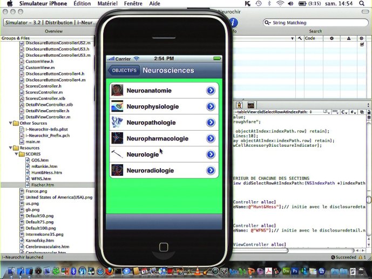372x279 pixels.
Task: Select Hunt&Hess.htm in SCORES folder
Action: 46,173
